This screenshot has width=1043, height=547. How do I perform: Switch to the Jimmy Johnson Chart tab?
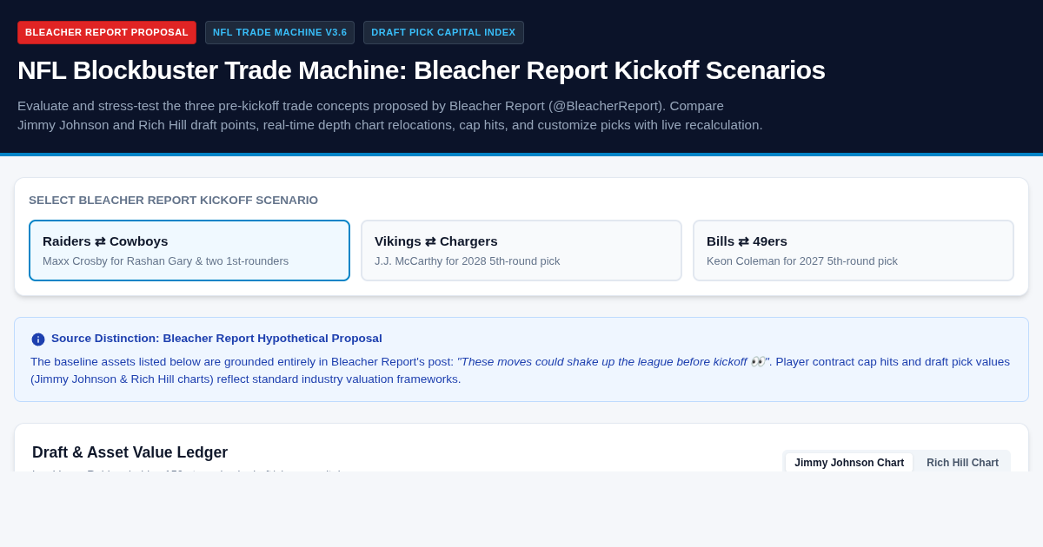(849, 463)
